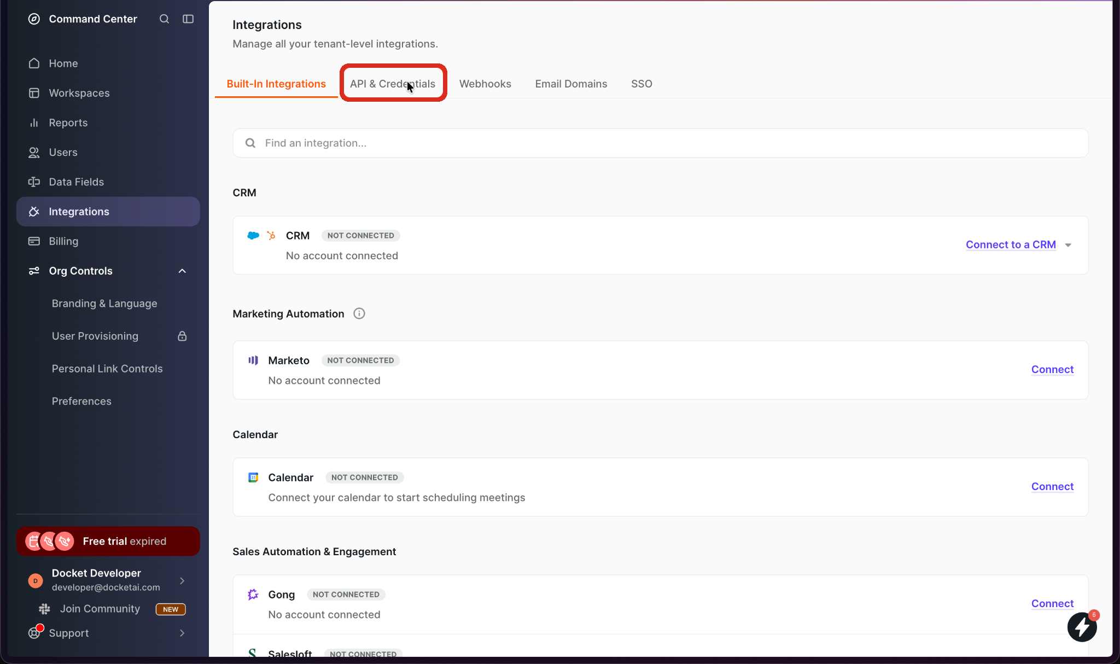Connect the Marketo integration
The width and height of the screenshot is (1120, 664).
point(1052,369)
